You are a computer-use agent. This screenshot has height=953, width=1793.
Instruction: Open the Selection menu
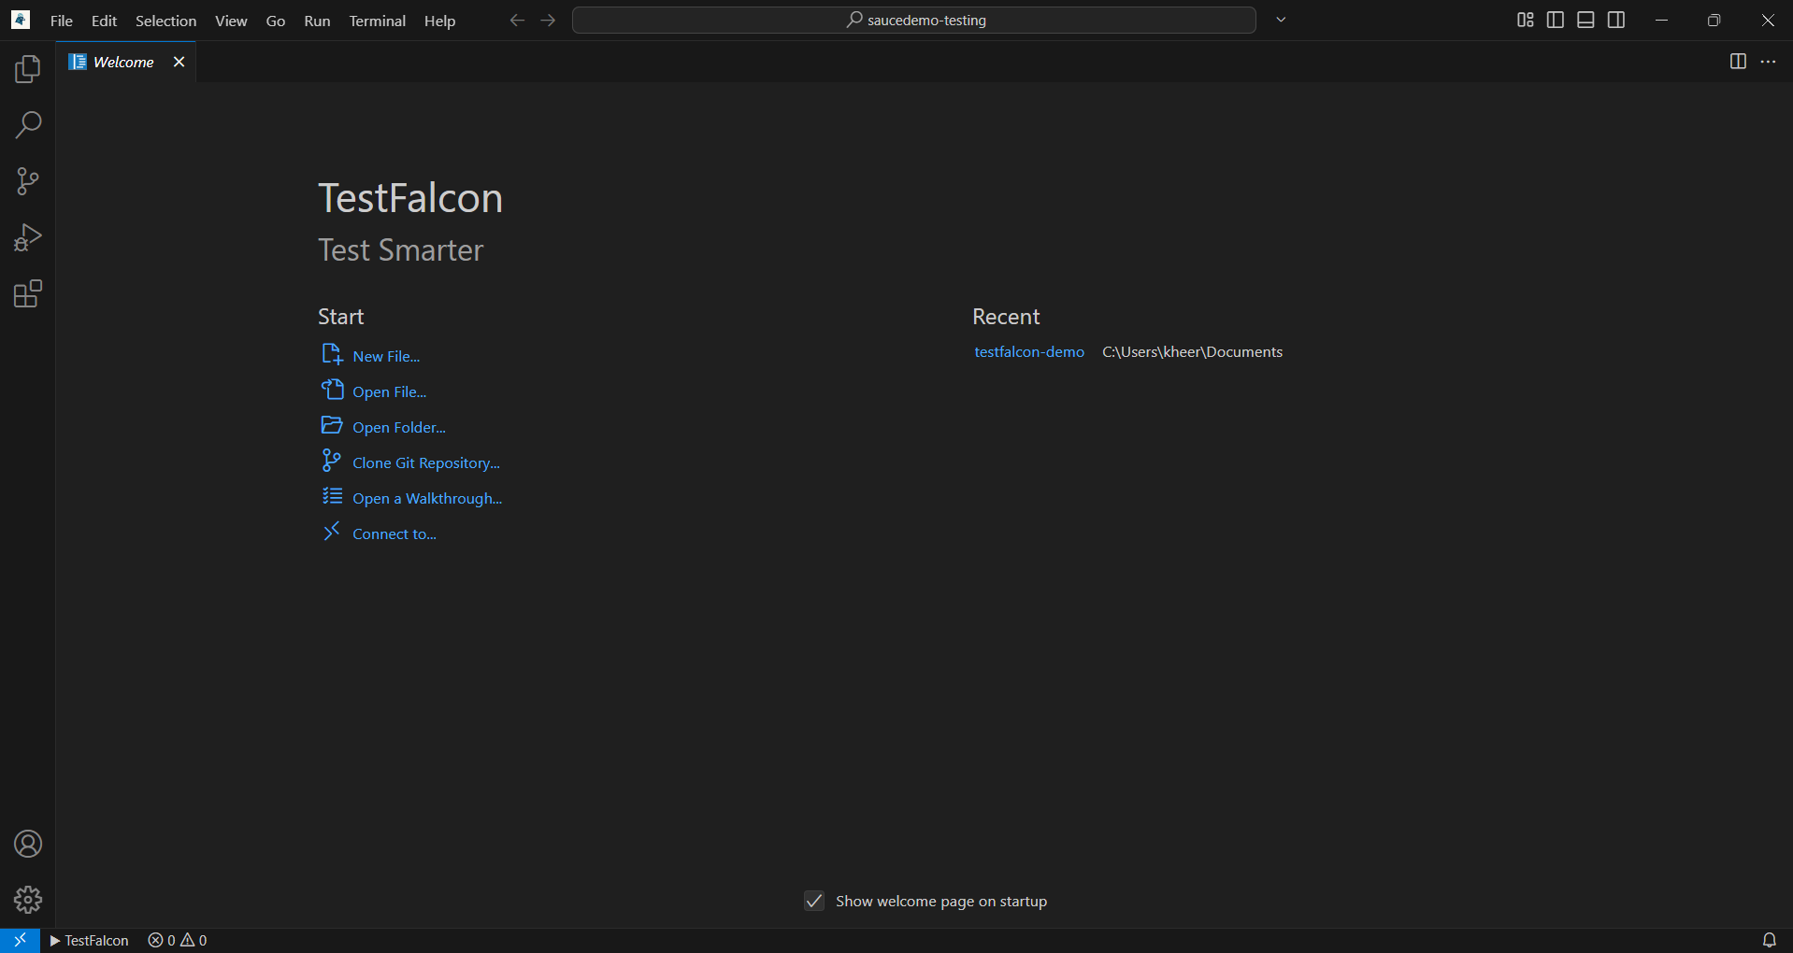[165, 21]
